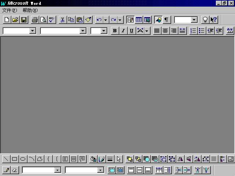This screenshot has height=176, width=235.
Task: Run the spelling check tool
Action: (x=52, y=20)
